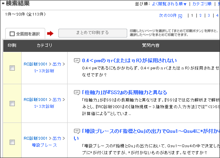Open RC診断2001 category in first row
This screenshot has width=220, height=158.
pos(36,64)
